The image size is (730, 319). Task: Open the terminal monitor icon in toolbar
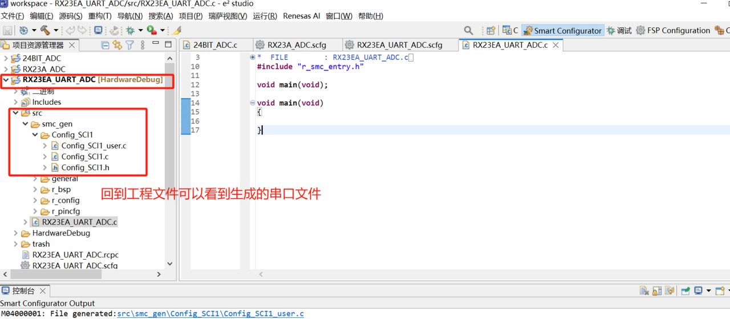[98, 30]
